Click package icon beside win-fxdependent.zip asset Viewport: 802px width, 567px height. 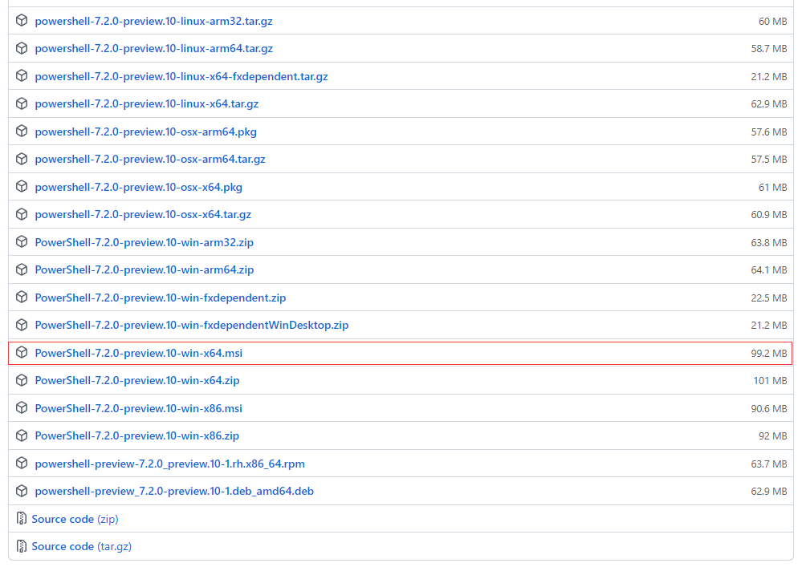coord(22,298)
